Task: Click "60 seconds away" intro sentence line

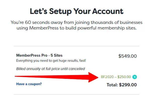Action: click(77, 22)
